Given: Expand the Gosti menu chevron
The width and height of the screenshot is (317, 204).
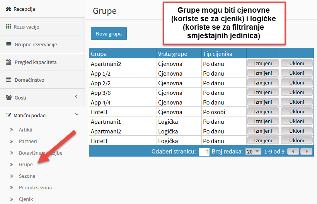Looking at the screenshot, I should click(x=76, y=97).
